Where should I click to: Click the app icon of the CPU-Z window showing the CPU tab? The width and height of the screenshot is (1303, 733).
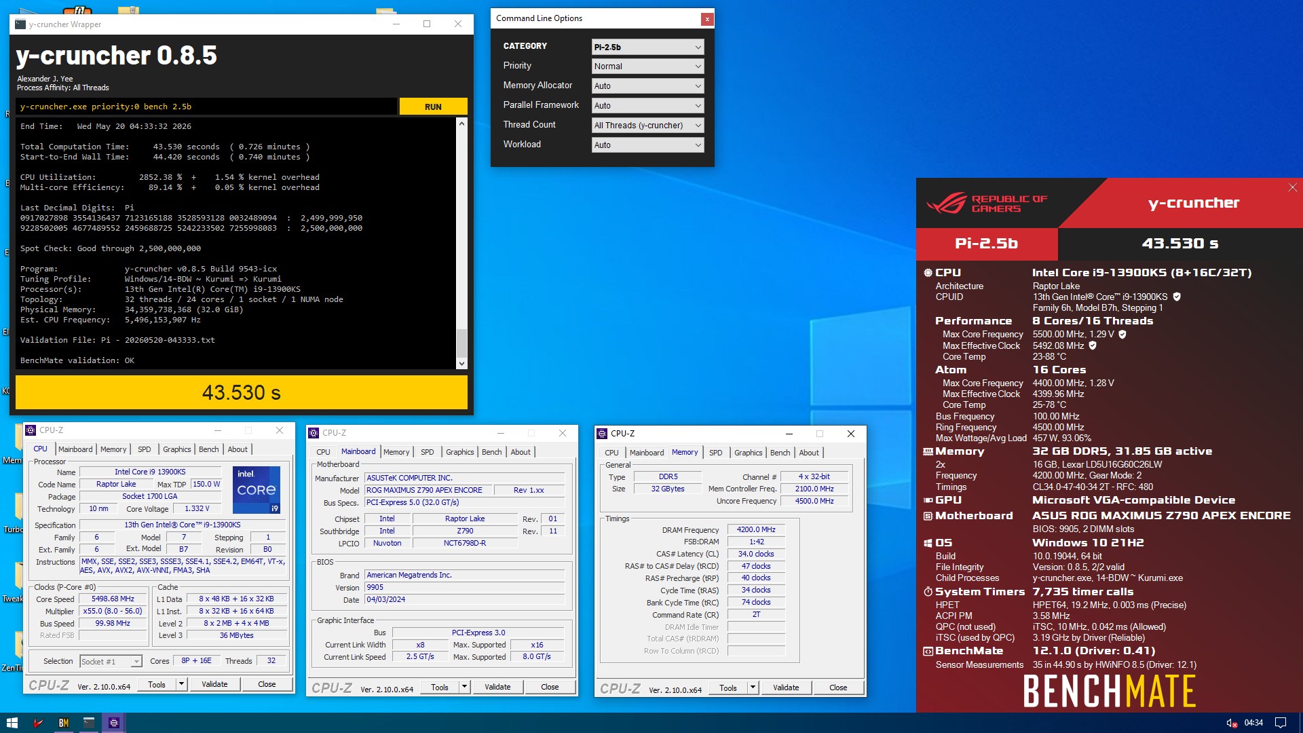(x=31, y=430)
